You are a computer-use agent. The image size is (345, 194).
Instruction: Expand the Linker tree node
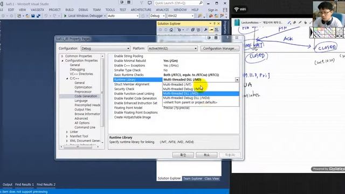coord(67,131)
